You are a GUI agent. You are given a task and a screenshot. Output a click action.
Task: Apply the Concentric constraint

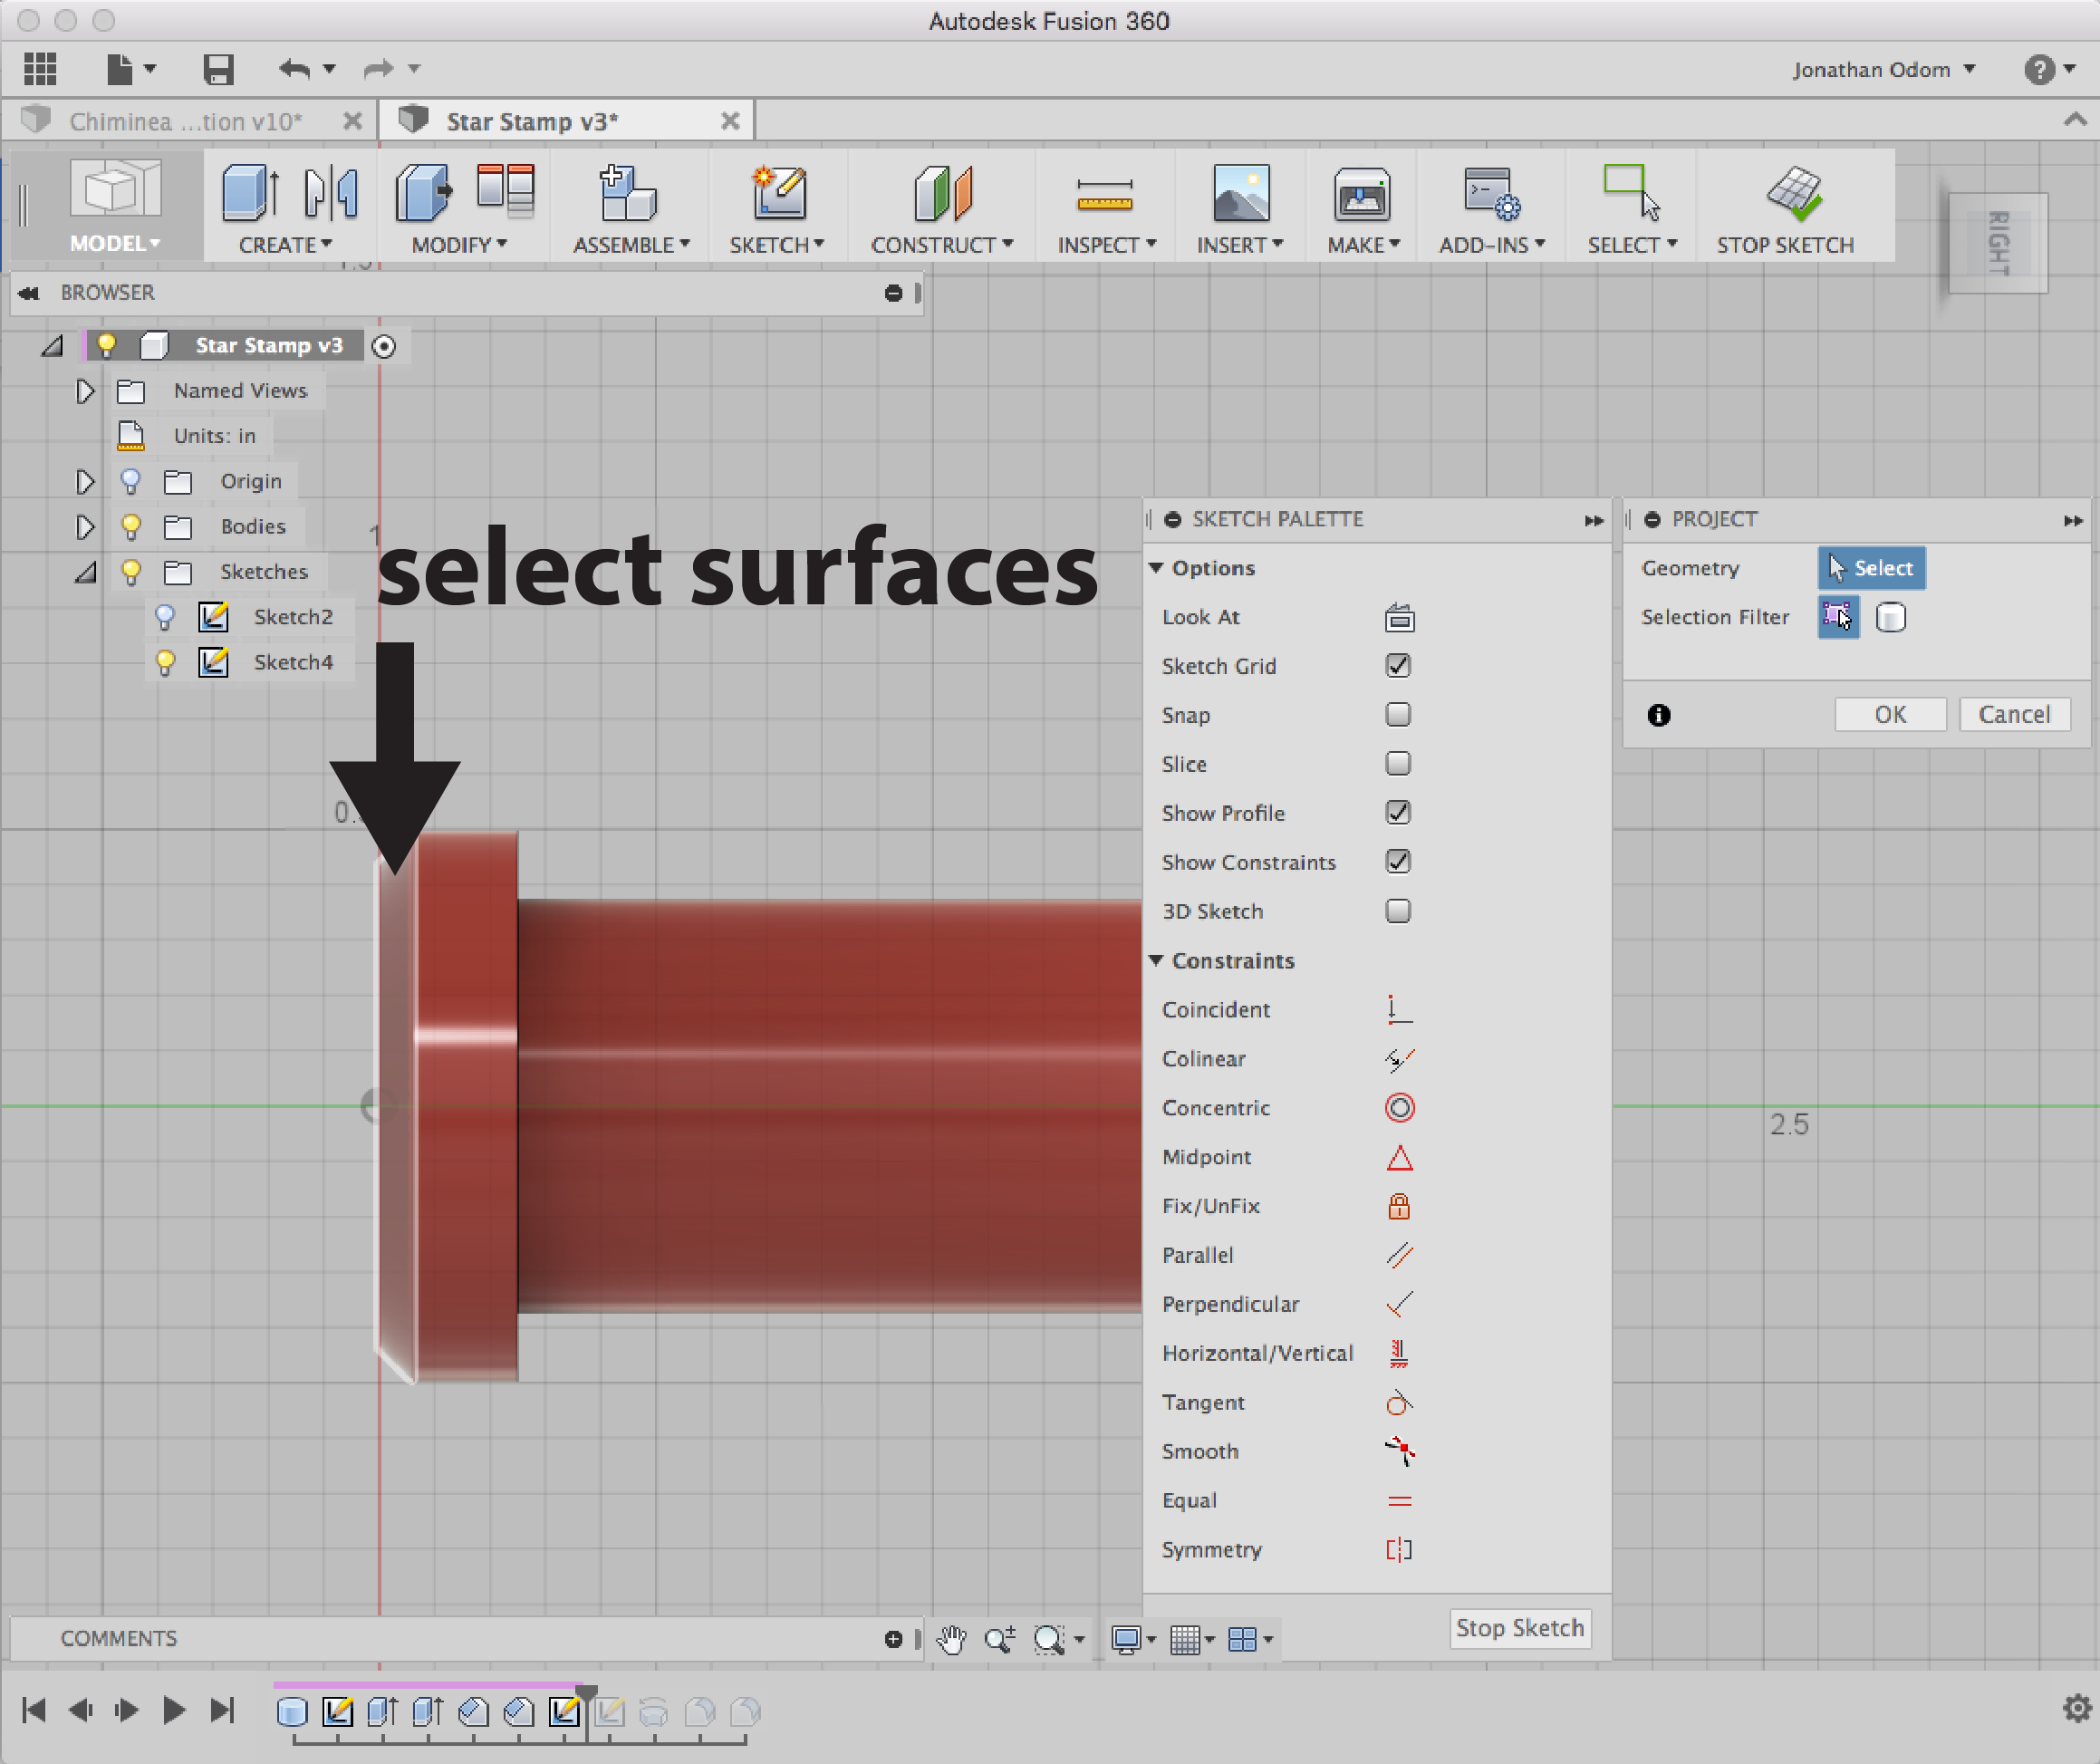click(x=1399, y=1107)
